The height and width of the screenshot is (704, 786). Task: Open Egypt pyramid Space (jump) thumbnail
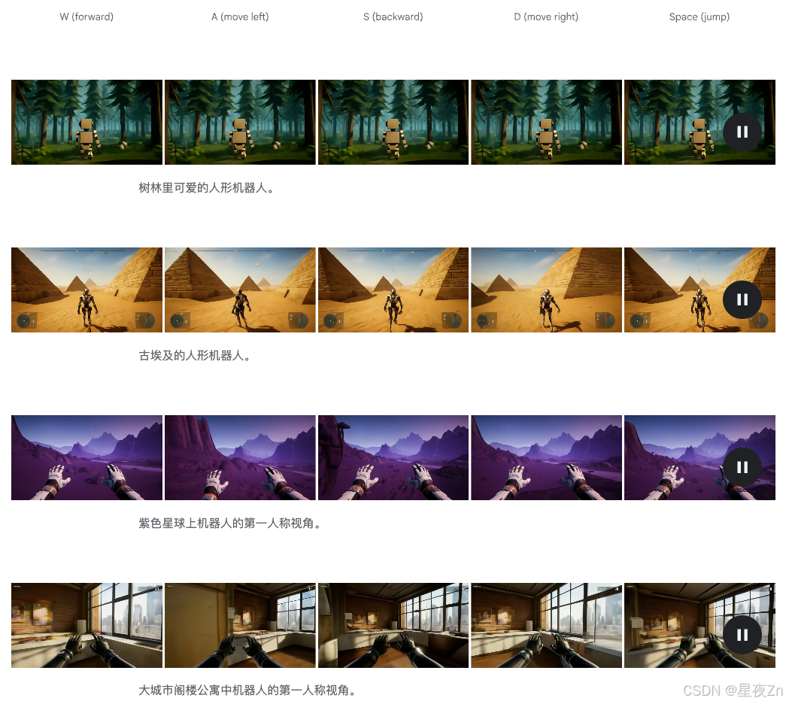tap(700, 290)
